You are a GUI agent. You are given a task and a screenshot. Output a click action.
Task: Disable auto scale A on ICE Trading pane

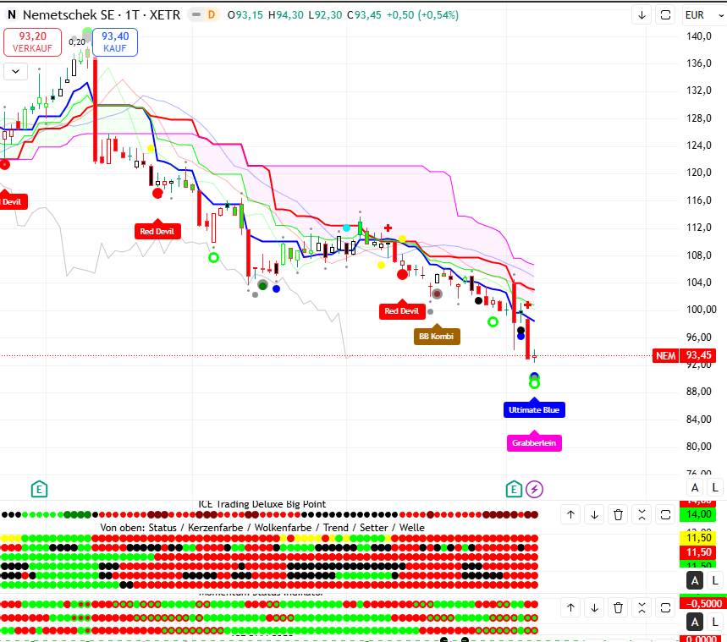(x=695, y=580)
